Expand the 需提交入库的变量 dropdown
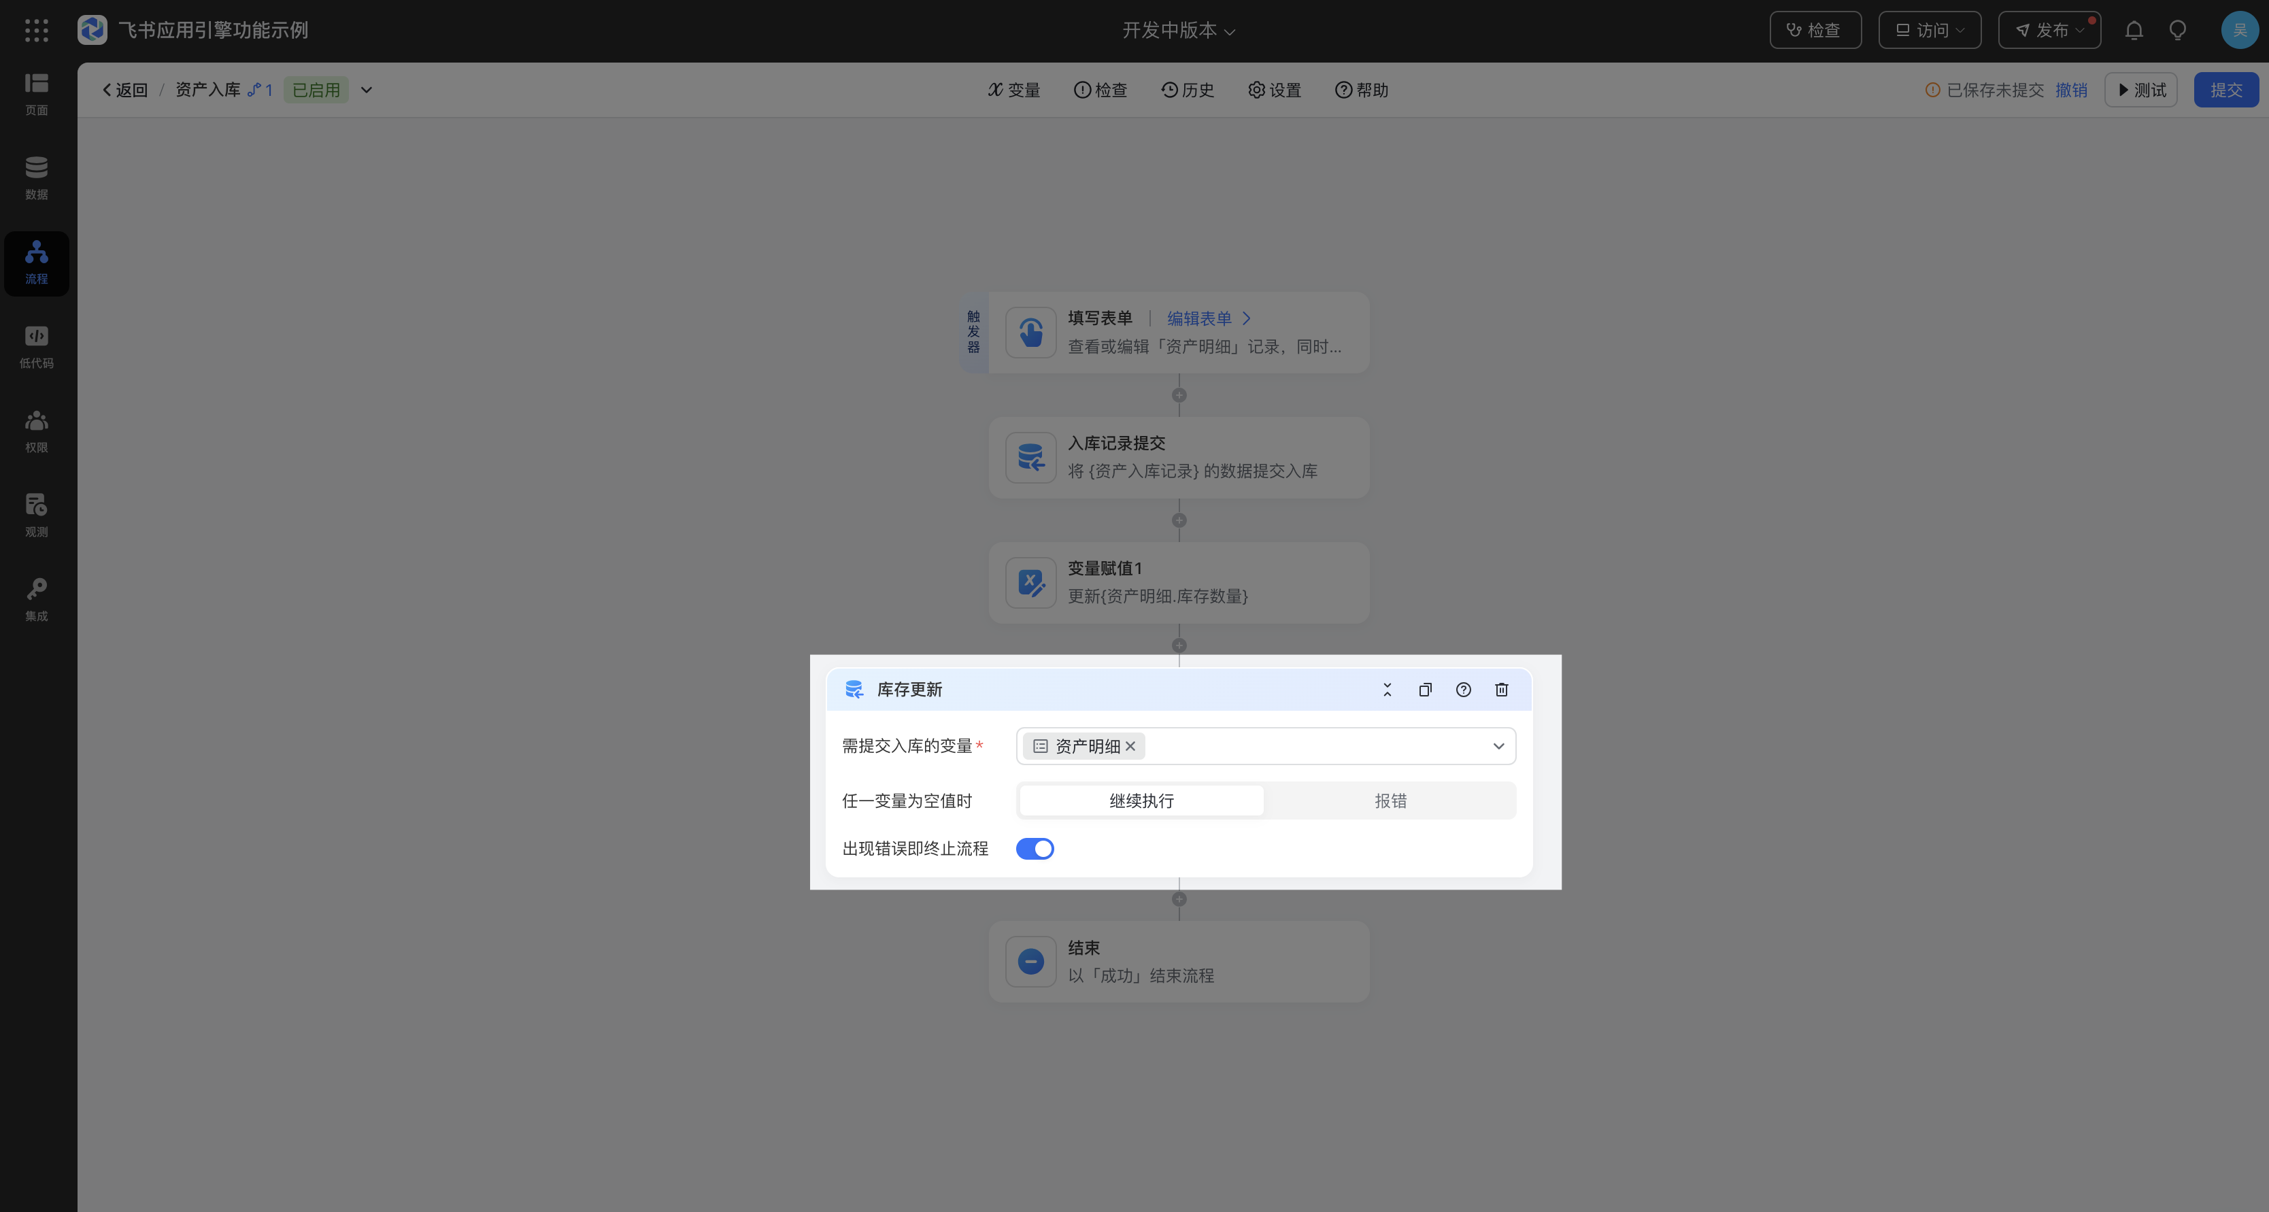The image size is (2269, 1212). [x=1498, y=746]
